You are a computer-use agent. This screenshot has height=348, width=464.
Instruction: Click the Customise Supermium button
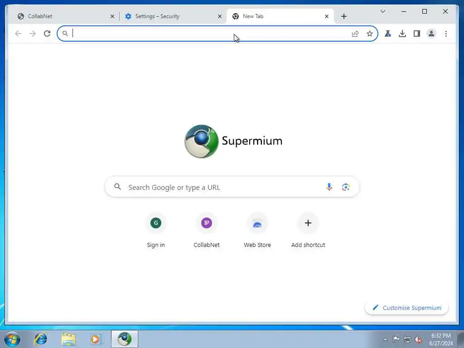click(x=406, y=308)
